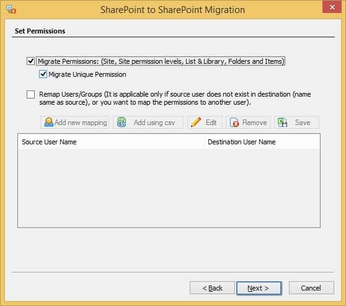Click the Save button label
Viewport: 346px width, 306px height.
(303, 123)
